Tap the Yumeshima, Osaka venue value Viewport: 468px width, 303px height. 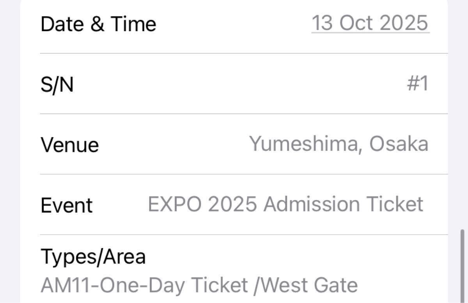339,144
